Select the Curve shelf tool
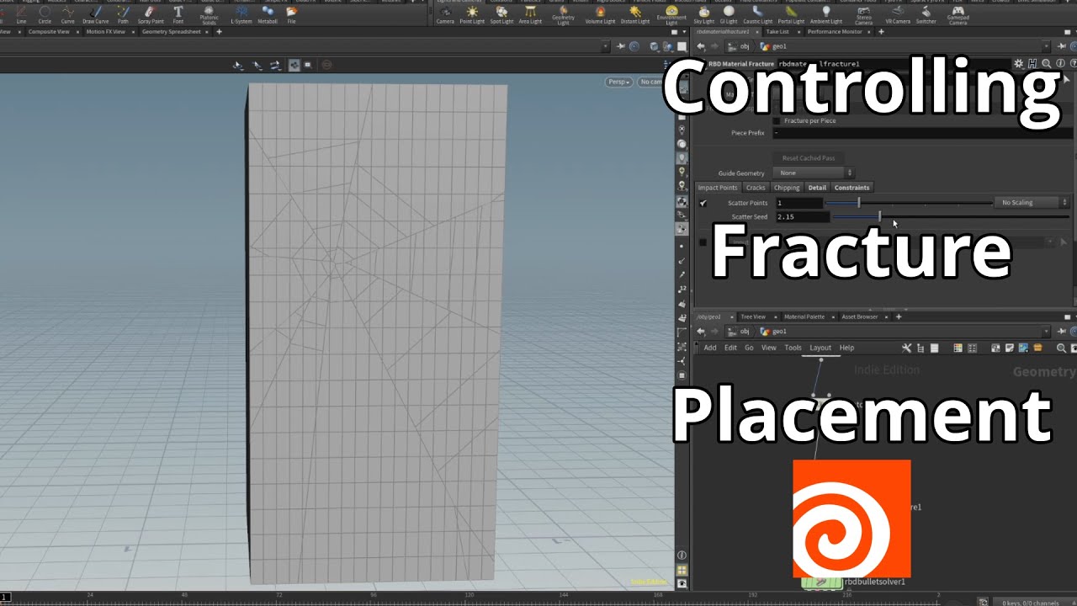Image resolution: width=1077 pixels, height=606 pixels. [x=67, y=14]
